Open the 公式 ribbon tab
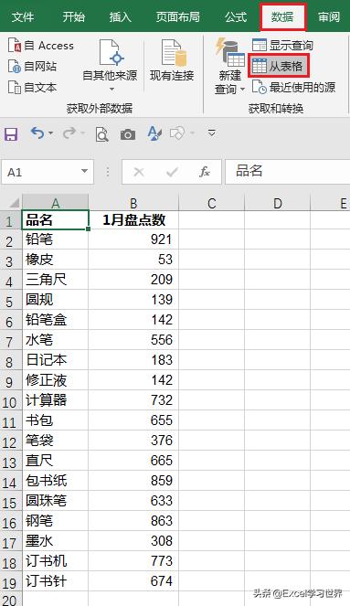 click(x=235, y=16)
